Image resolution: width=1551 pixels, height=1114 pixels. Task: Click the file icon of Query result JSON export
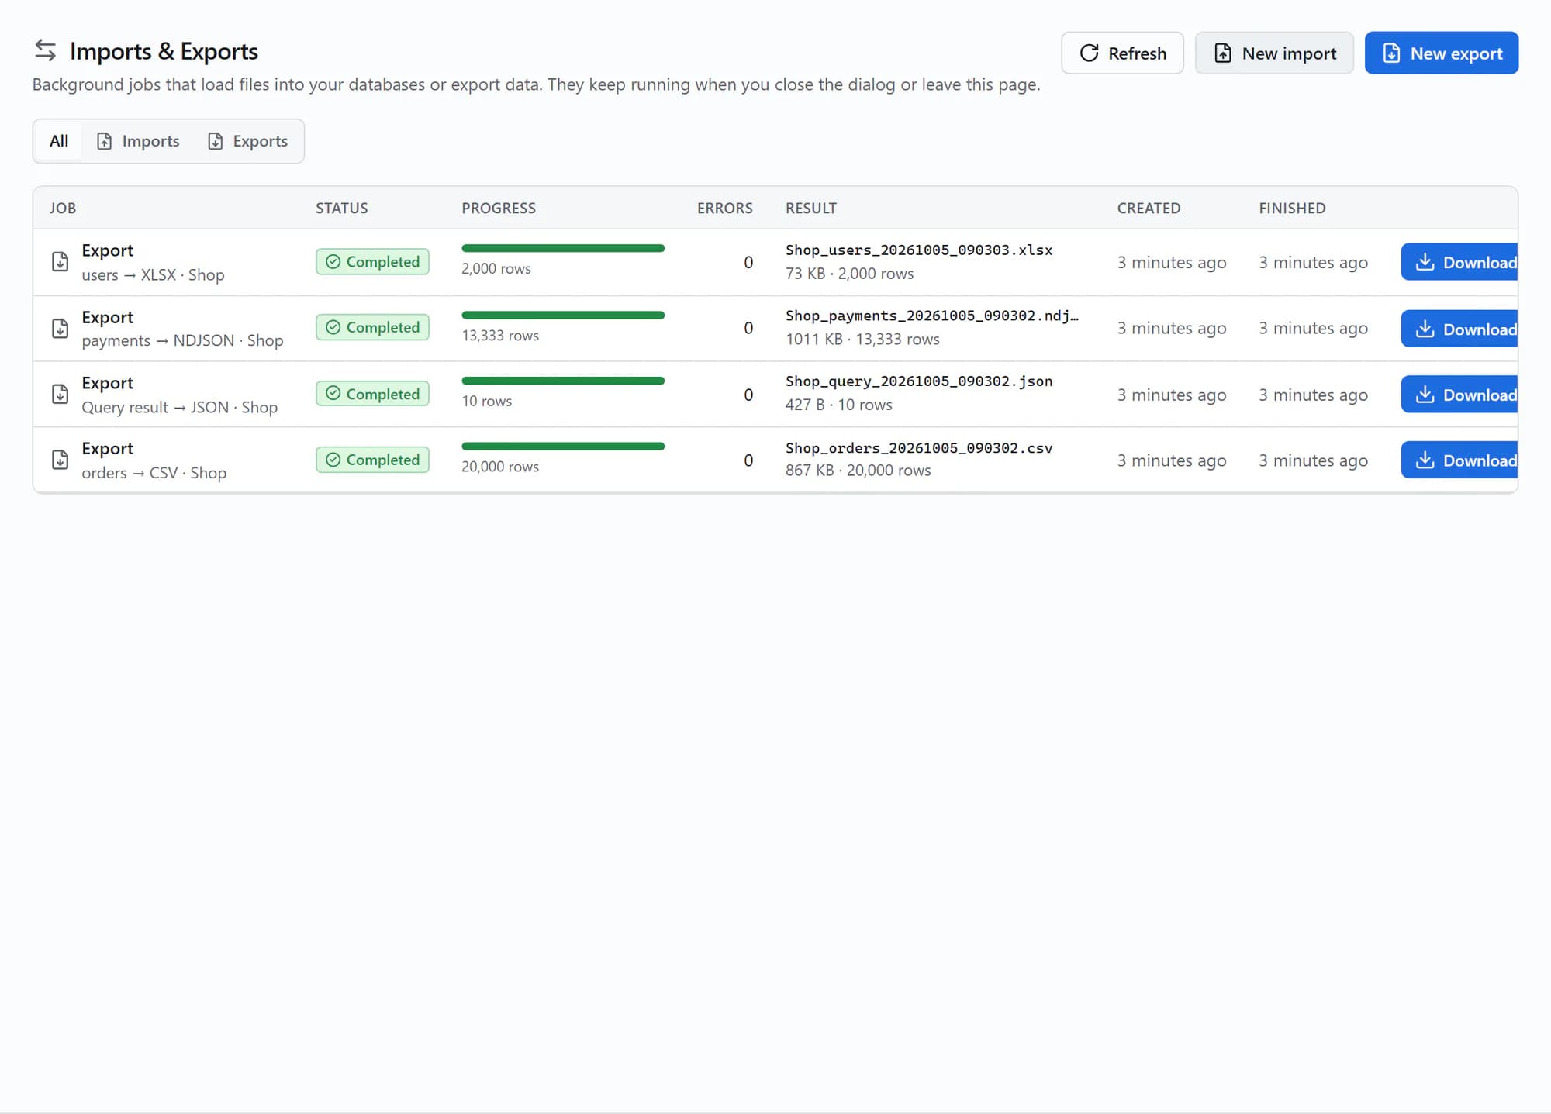[x=60, y=394]
